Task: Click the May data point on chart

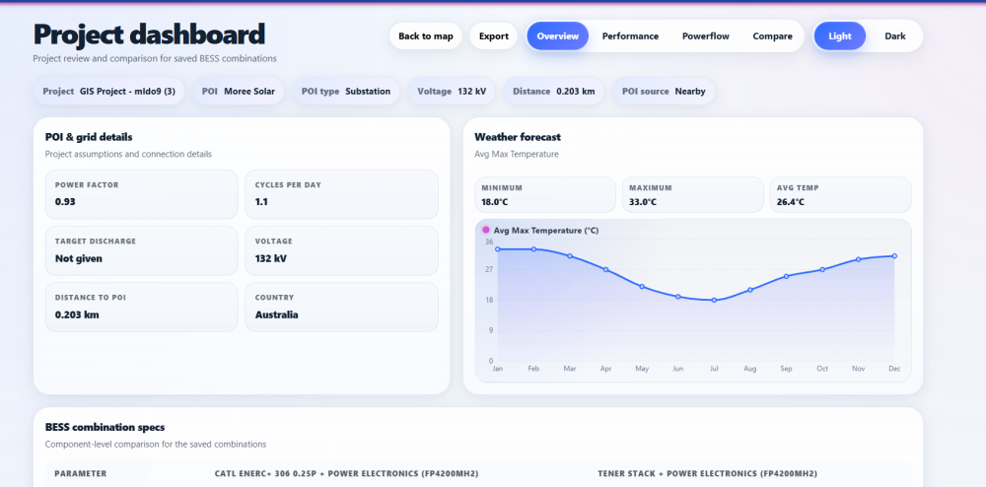Action: point(642,287)
